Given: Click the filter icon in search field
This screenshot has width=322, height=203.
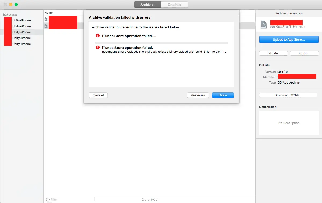Looking at the screenshot, I should pyautogui.click(x=48, y=200).
